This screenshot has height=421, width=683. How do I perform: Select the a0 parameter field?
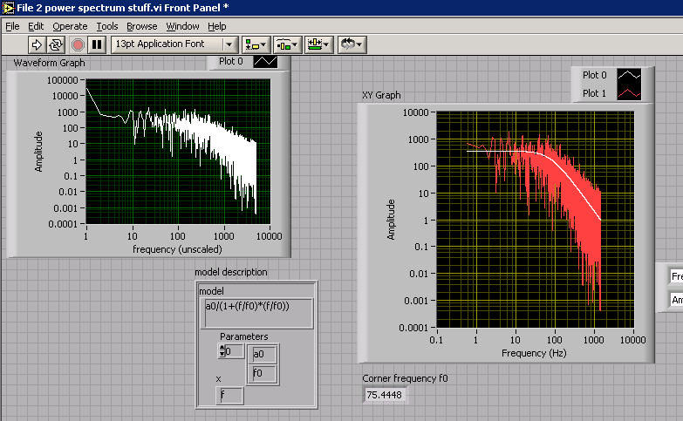(x=263, y=354)
